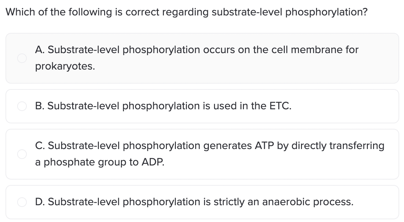Choose radio button for option C
Viewport: 404px width, 222px height.
pyautogui.click(x=22, y=154)
